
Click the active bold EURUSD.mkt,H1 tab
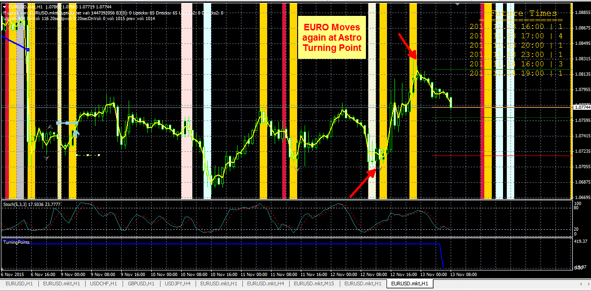pos(409,284)
